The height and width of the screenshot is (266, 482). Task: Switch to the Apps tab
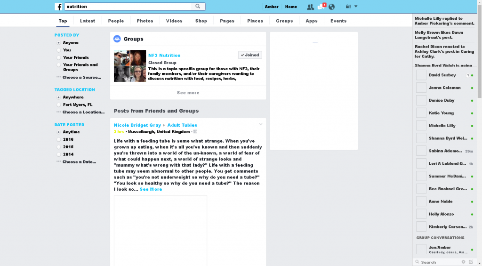pos(312,21)
